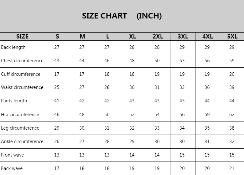Click the Ankle circumference row label
The height and width of the screenshot is (175, 244).
click(22, 142)
